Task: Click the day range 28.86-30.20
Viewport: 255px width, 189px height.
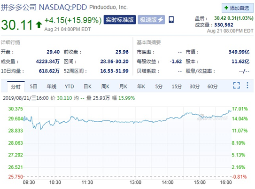Action: (x=114, y=62)
